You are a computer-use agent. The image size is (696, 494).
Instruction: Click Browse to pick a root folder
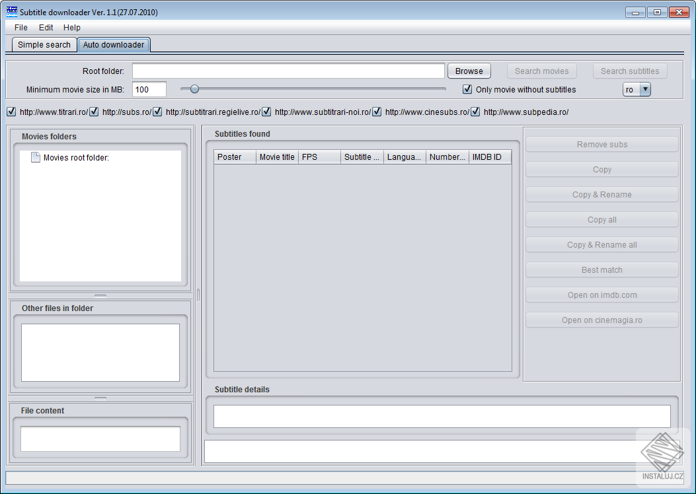click(469, 71)
